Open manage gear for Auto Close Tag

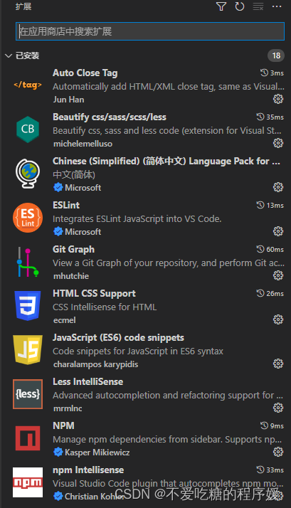pyautogui.click(x=278, y=99)
